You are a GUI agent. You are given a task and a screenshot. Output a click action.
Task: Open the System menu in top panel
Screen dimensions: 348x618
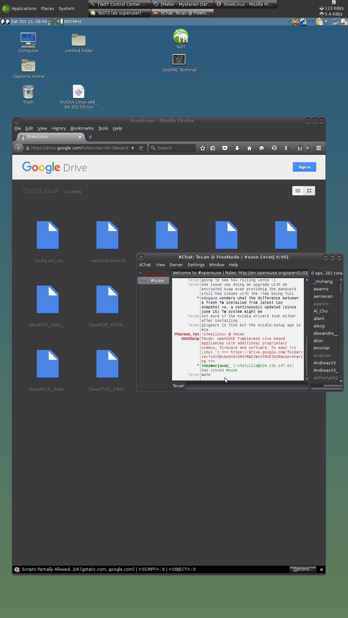66,9
